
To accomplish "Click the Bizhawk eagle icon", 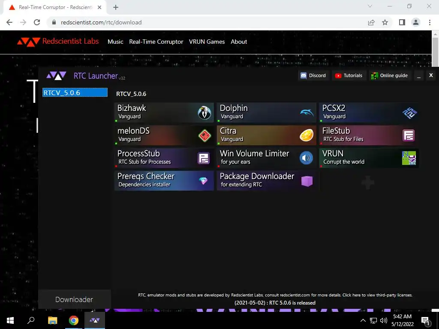I will pos(204,113).
